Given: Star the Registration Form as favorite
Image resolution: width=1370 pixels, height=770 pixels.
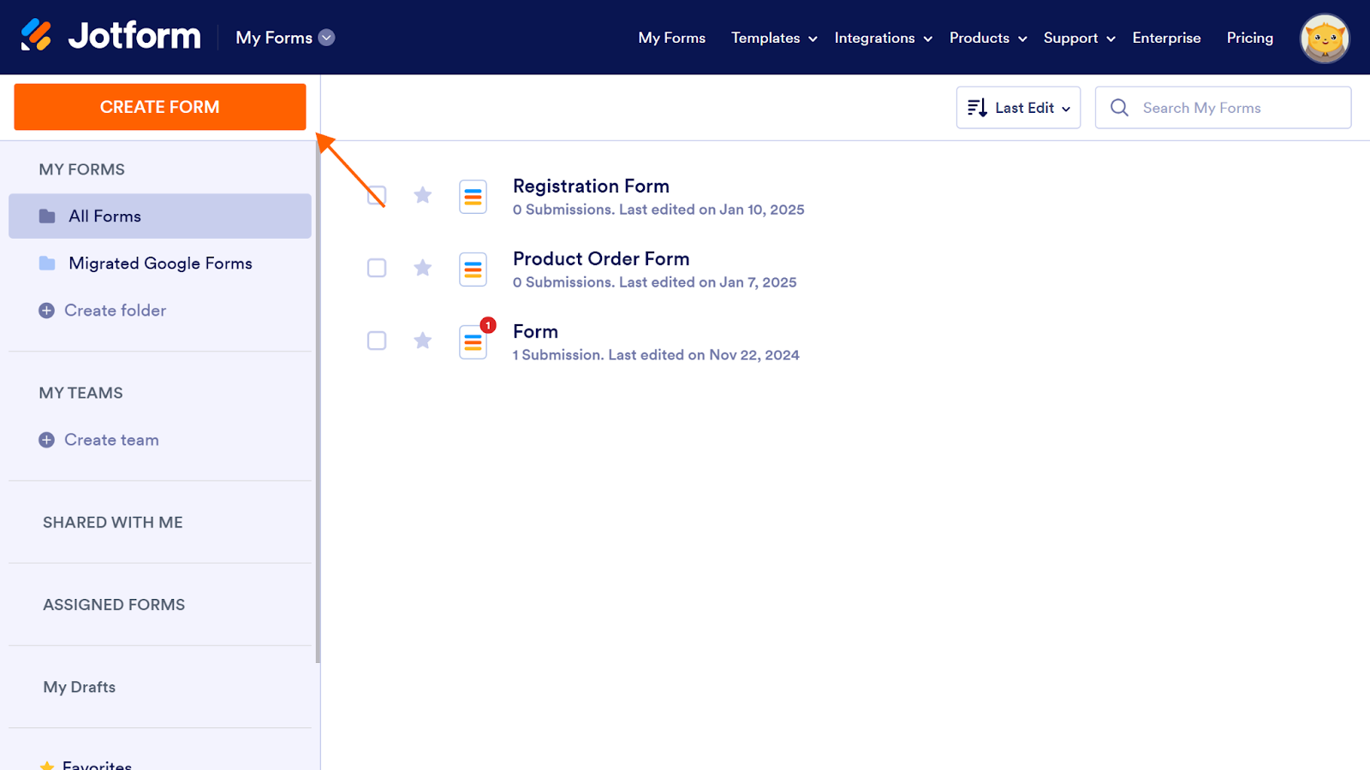Looking at the screenshot, I should click(423, 195).
